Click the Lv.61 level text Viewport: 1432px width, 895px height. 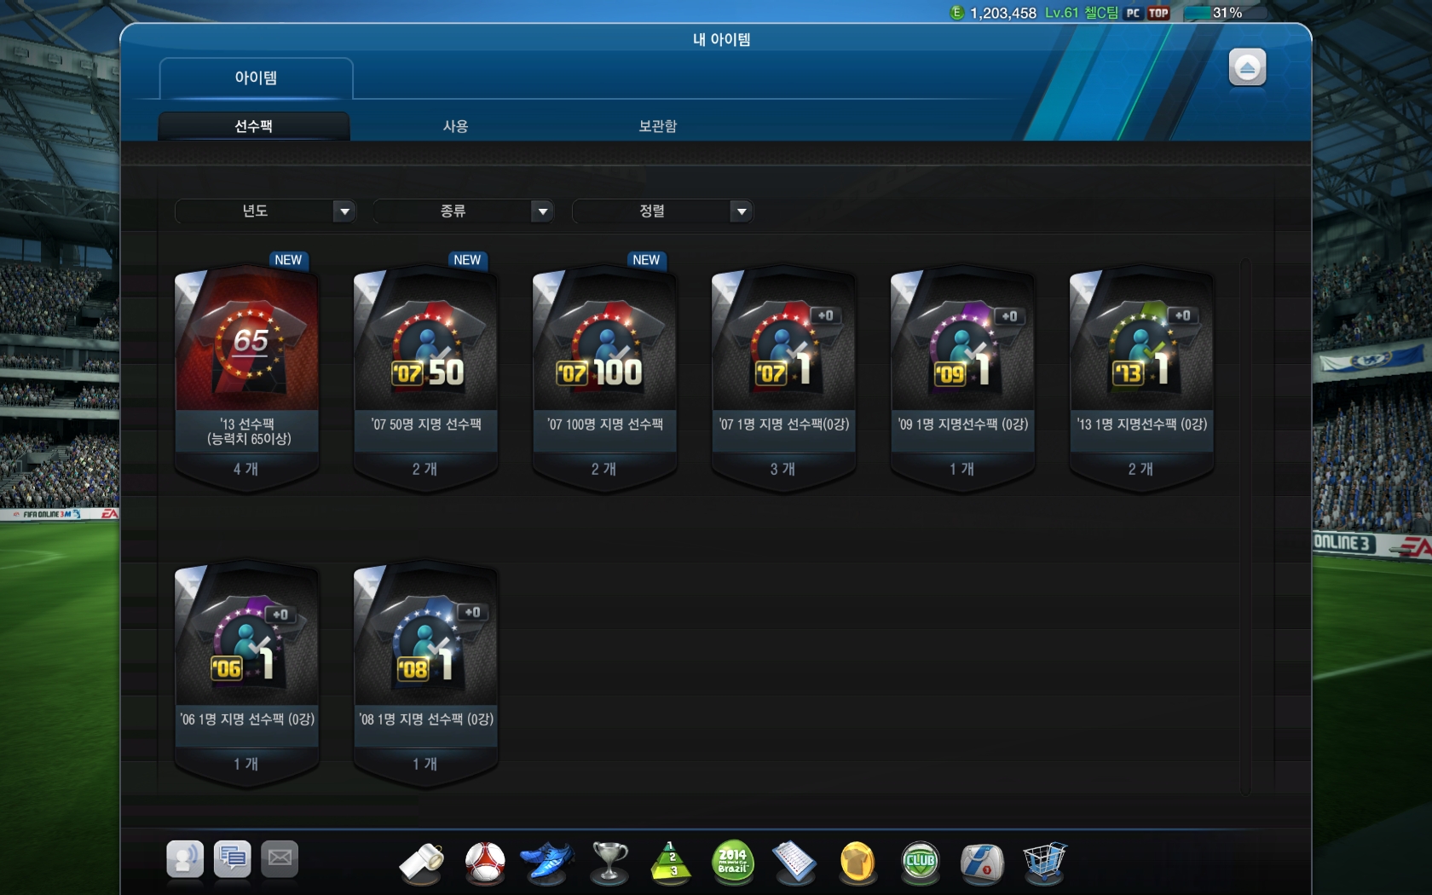(1062, 13)
